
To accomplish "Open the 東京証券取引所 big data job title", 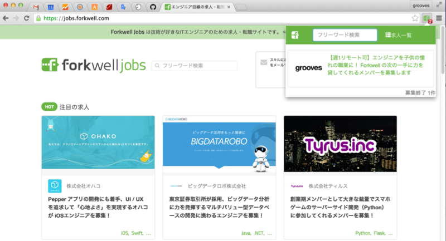I will tap(219, 207).
